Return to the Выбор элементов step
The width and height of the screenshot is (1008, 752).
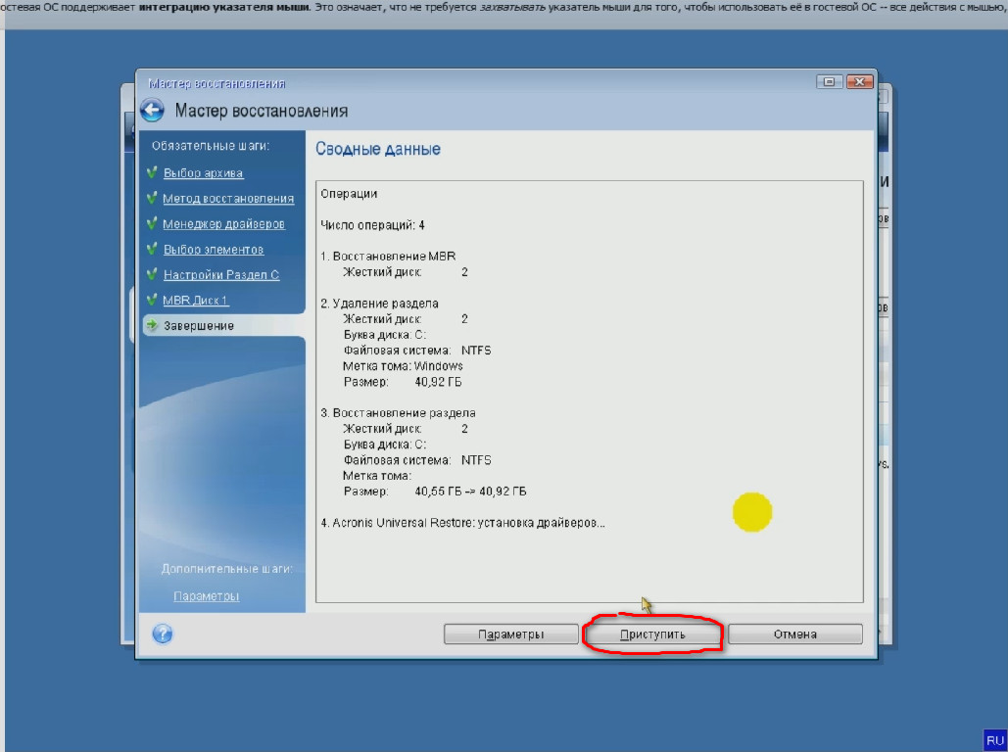click(x=213, y=250)
